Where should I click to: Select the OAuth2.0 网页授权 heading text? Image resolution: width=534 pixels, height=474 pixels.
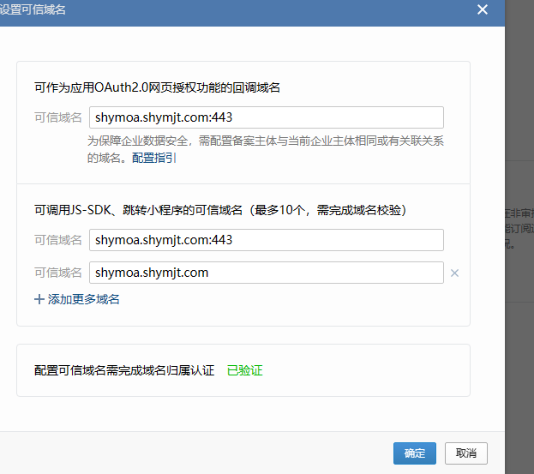pyautogui.click(x=158, y=87)
